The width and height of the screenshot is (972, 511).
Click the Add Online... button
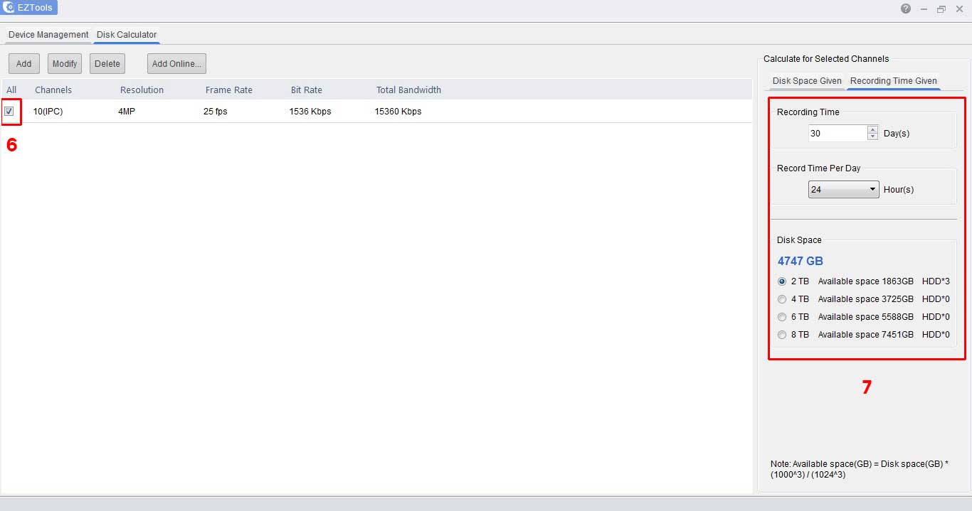click(176, 63)
